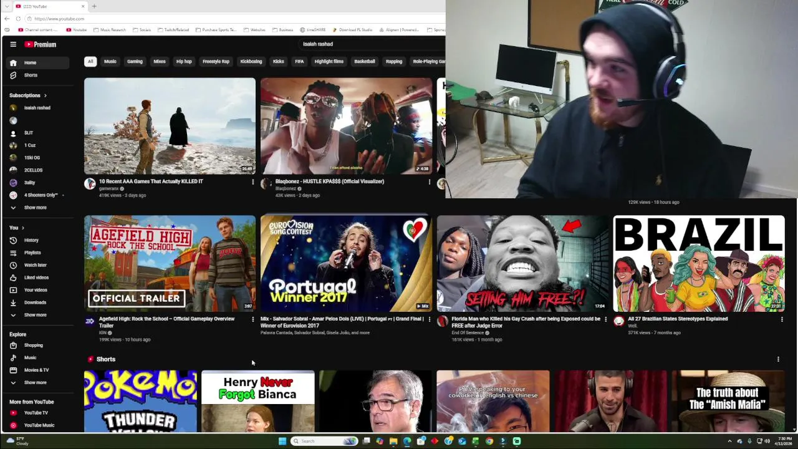The image size is (798, 449).
Task: Open the Amish Mafia short
Action: point(728,401)
